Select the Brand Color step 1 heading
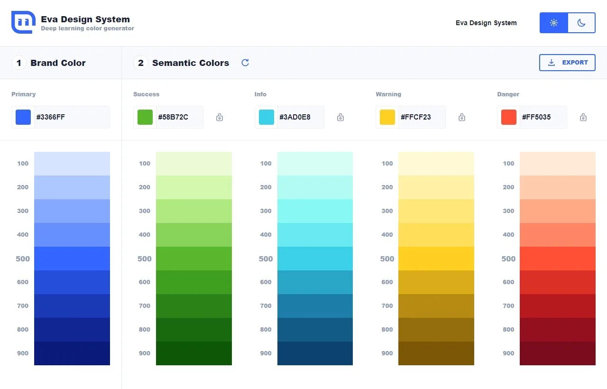 pos(58,63)
